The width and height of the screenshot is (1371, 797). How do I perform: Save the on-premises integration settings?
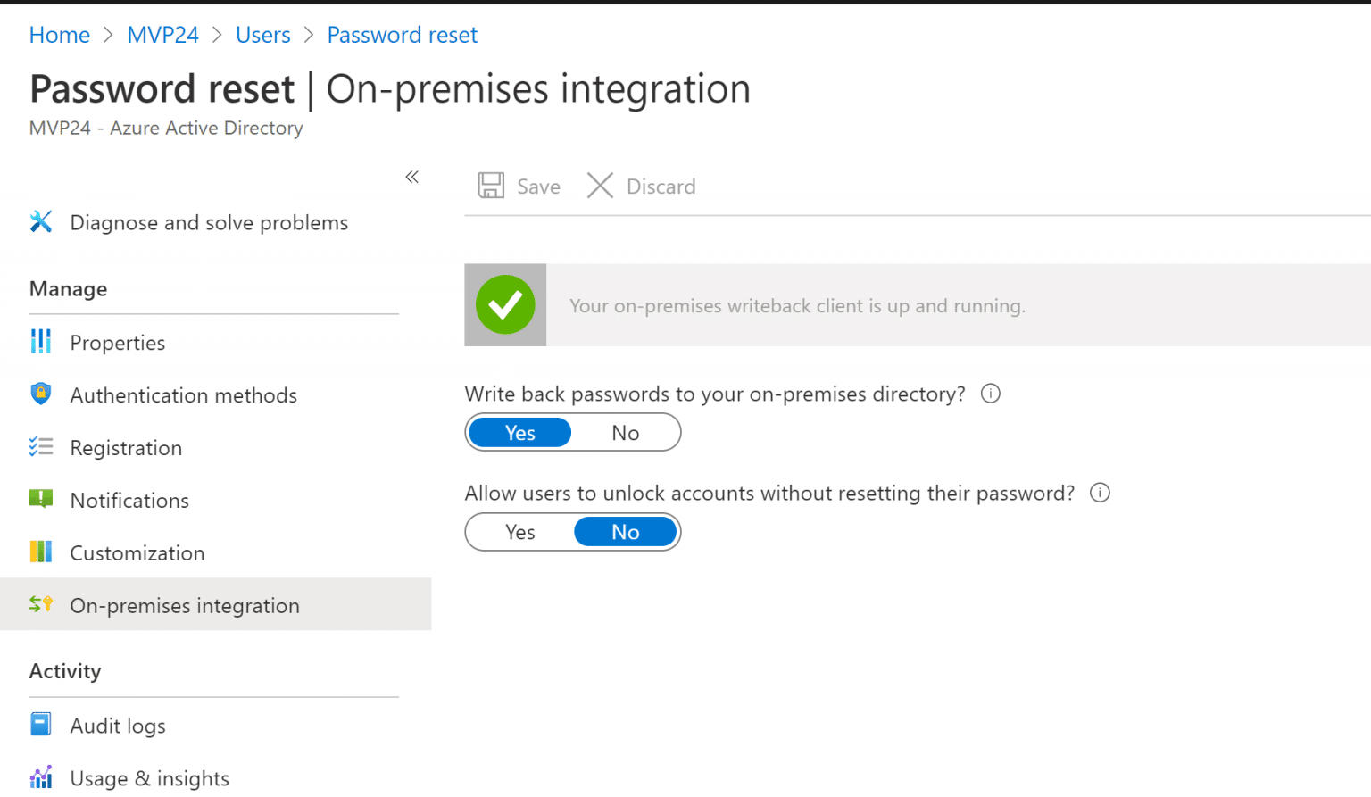click(x=519, y=186)
